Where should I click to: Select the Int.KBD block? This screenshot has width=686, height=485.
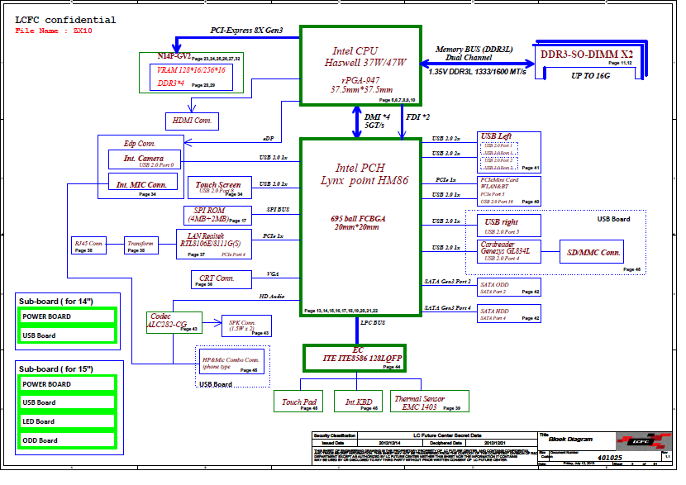pos(358,402)
